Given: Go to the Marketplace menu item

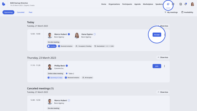Looking at the screenshot, I should (x=148, y=4).
